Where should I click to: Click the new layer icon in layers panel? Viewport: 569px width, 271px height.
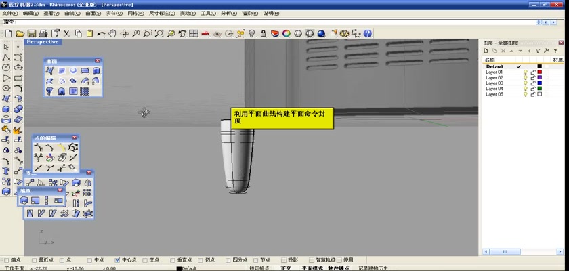(x=486, y=51)
